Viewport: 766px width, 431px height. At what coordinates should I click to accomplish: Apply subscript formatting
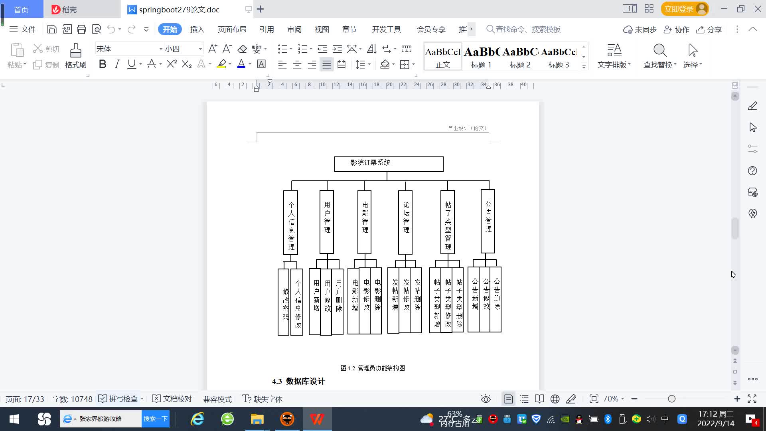tap(187, 64)
